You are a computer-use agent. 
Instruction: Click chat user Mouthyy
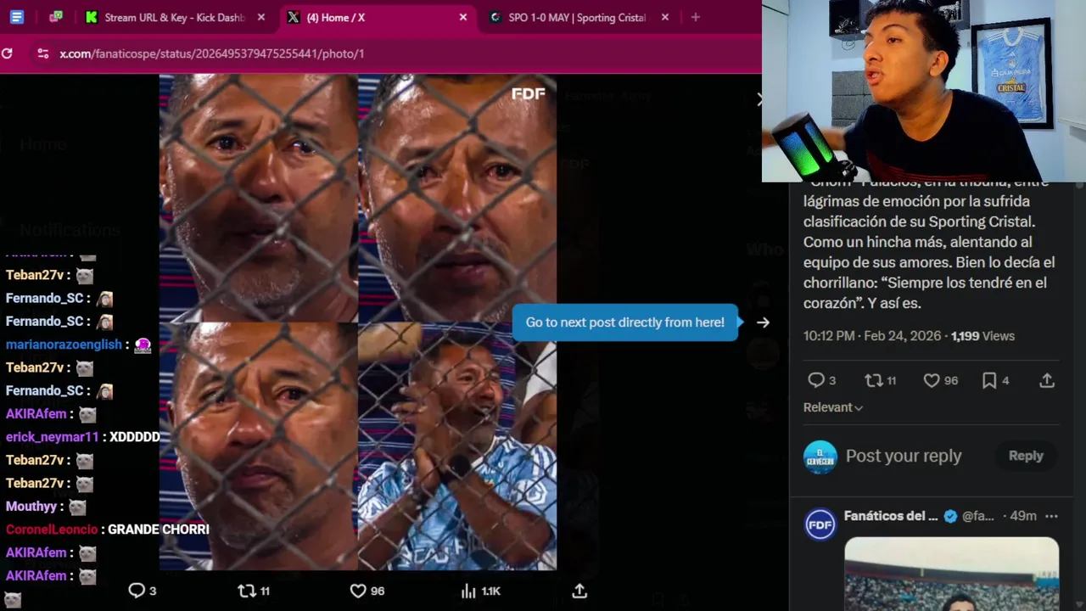point(31,507)
